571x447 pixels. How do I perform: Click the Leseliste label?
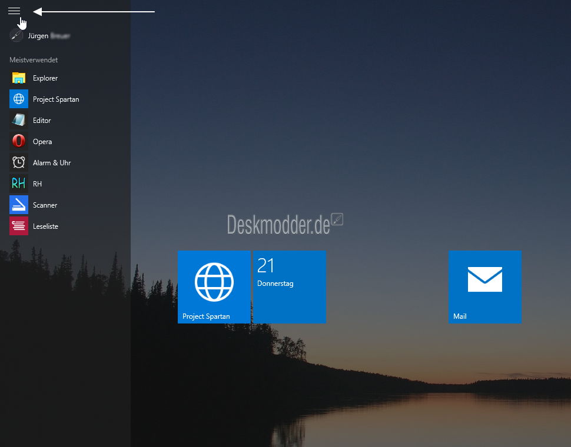[45, 226]
